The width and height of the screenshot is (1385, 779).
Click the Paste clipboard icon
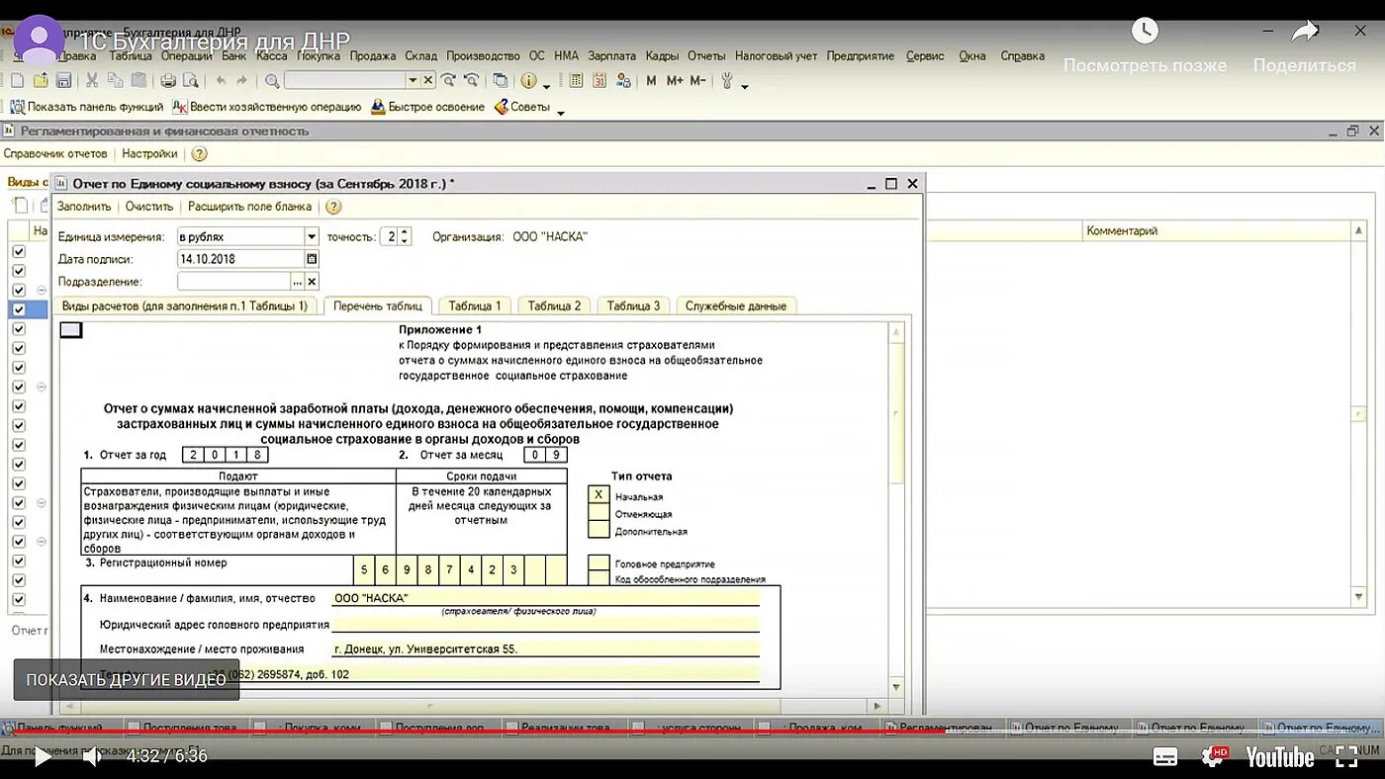[x=138, y=80]
